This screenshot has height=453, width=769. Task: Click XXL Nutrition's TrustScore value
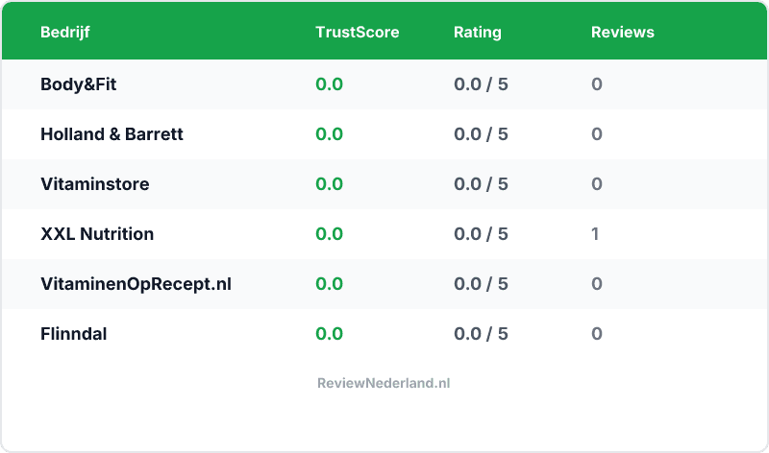[x=329, y=234]
